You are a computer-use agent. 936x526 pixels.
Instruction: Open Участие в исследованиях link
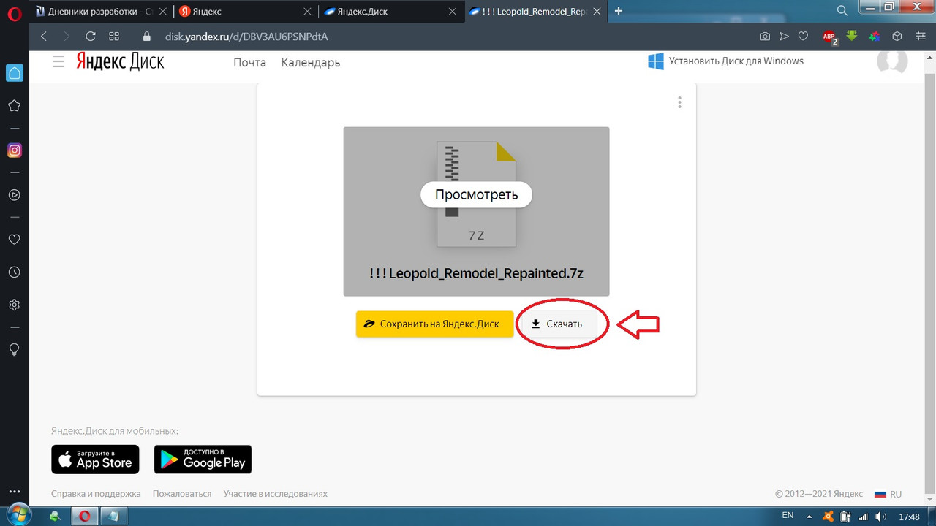click(276, 494)
